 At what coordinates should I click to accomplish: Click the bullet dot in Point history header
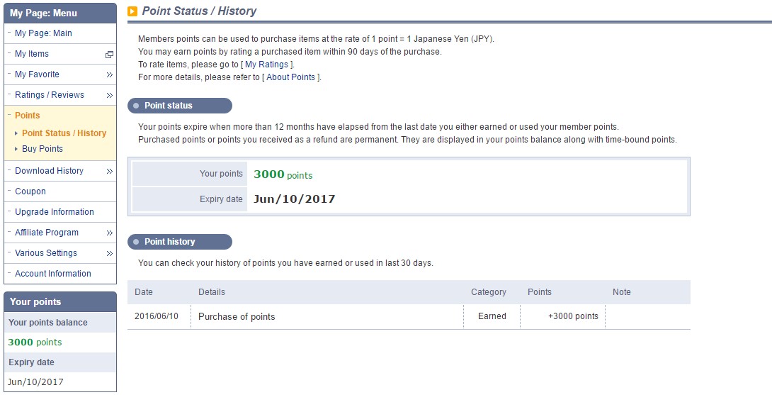click(x=136, y=242)
